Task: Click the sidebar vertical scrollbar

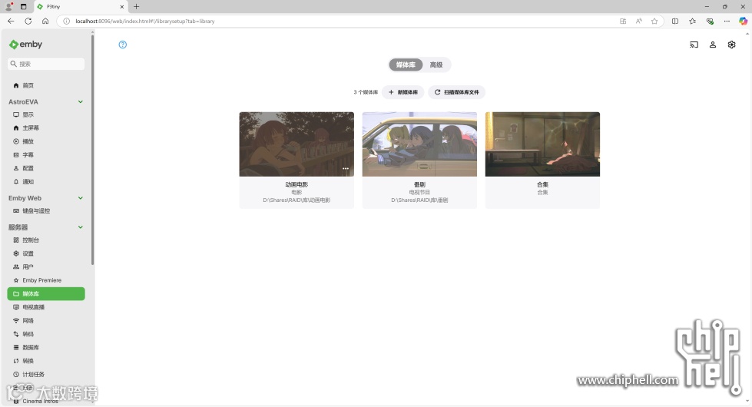Action: tap(92, 149)
